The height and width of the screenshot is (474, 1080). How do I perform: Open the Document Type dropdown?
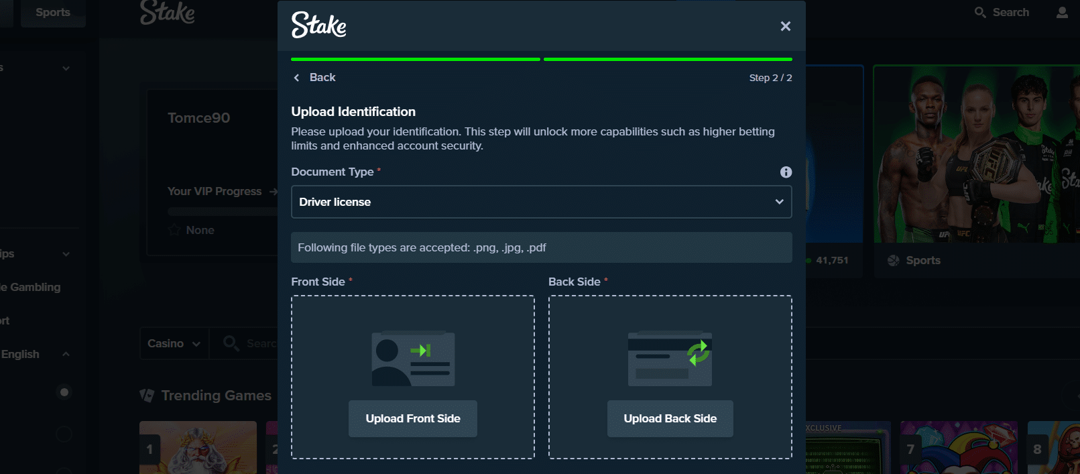pyautogui.click(x=541, y=202)
